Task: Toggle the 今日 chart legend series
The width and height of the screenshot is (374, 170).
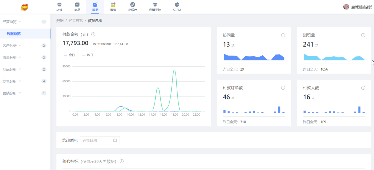Action: click(69, 55)
